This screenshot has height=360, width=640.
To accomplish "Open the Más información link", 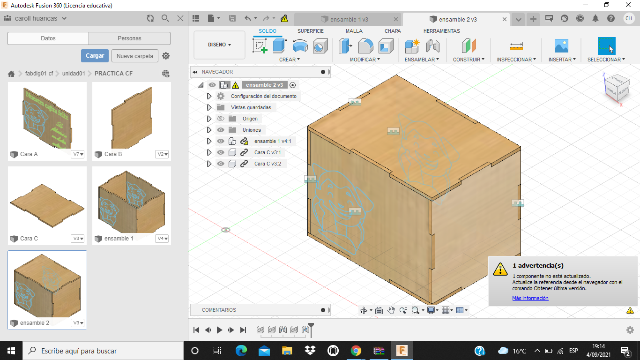I will (530, 298).
